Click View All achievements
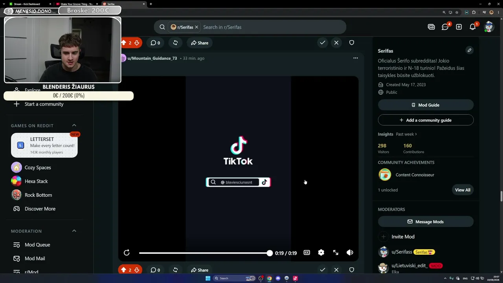Screen dimensions: 503x283 (463, 190)
